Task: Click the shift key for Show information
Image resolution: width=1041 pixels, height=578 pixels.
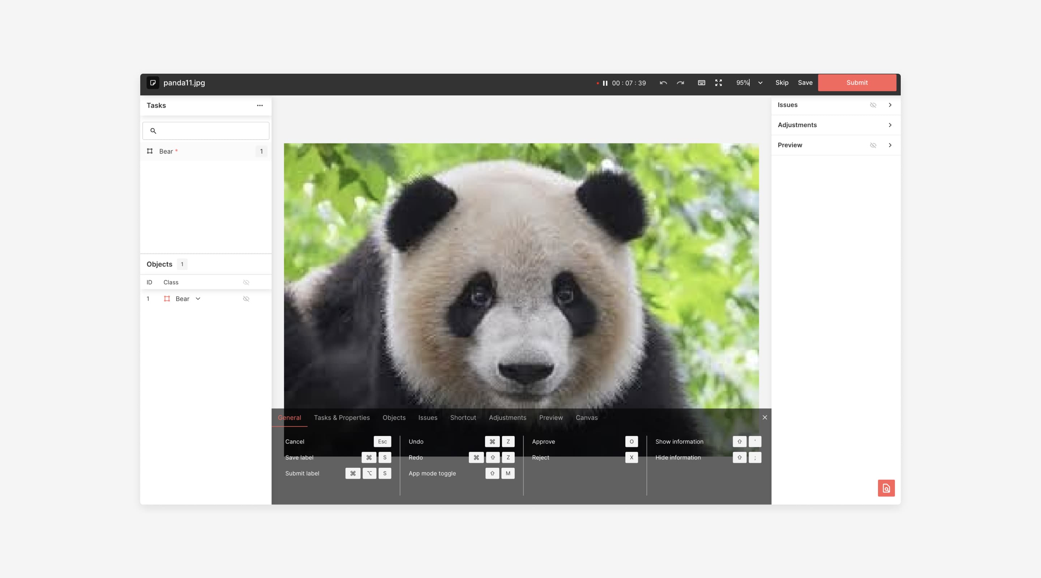Action: point(740,442)
